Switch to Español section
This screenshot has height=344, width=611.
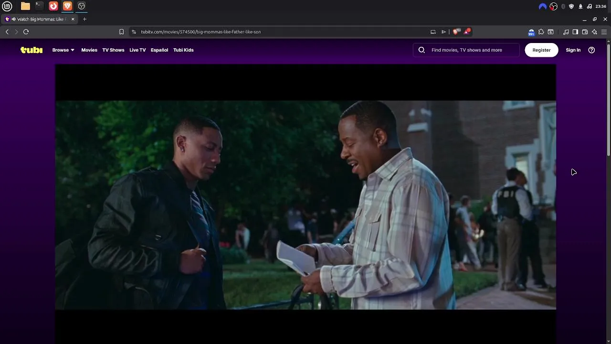point(159,50)
